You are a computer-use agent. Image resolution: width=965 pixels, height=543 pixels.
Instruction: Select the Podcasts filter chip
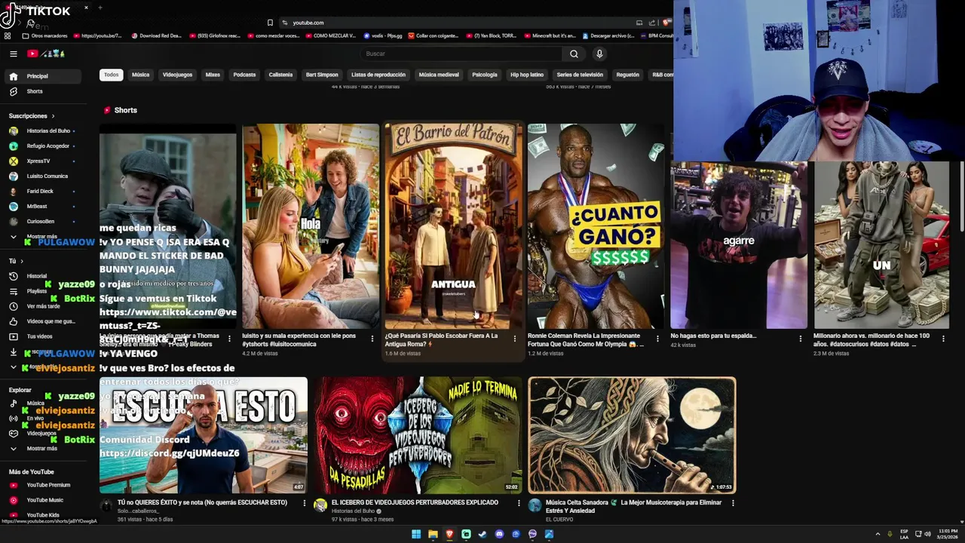tap(244, 75)
